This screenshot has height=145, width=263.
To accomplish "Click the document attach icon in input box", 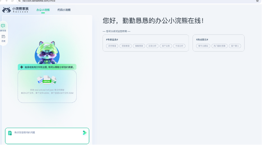I will 10,133.
